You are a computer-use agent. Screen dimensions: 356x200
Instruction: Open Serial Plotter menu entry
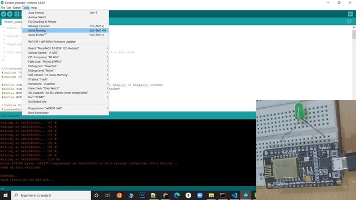pos(66,35)
